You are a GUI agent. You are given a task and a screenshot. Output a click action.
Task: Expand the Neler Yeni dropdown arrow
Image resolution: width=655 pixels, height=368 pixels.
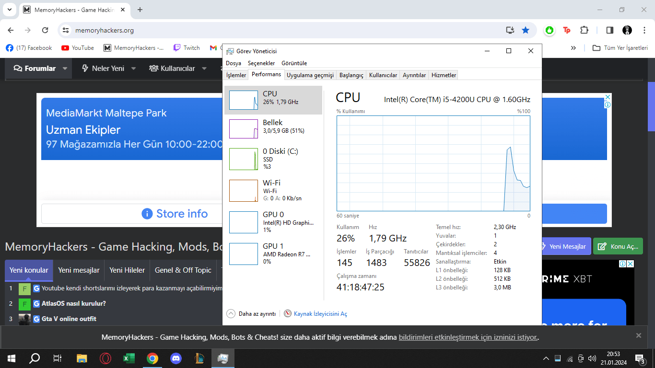pyautogui.click(x=133, y=69)
